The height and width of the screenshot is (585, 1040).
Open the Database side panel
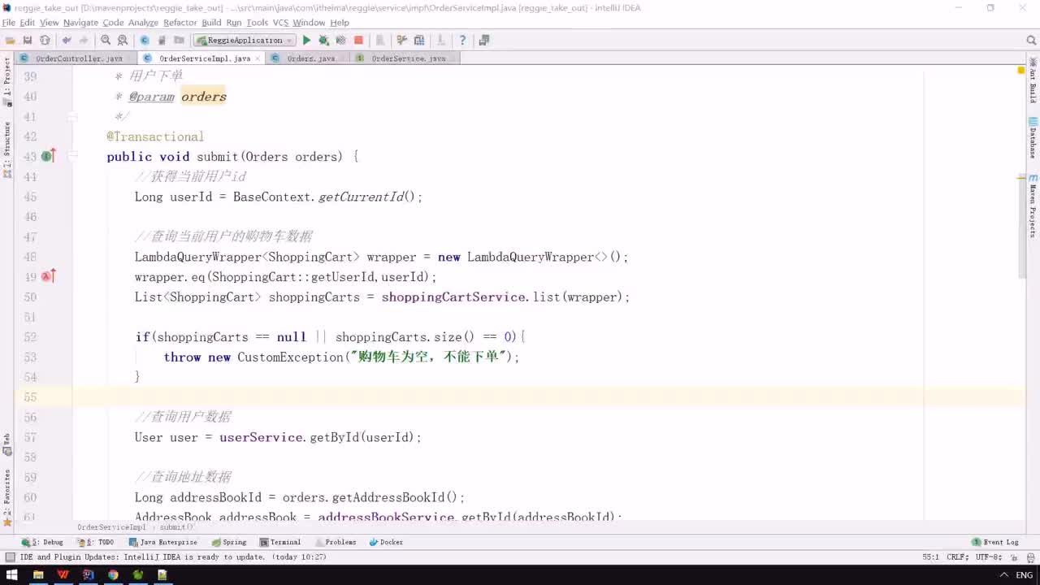click(x=1033, y=139)
